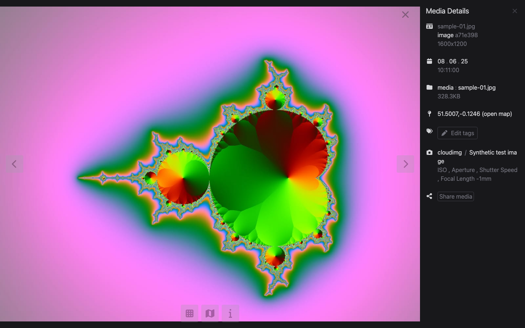Click the 'ISO , Aperture , Shutter Speed' text
This screenshot has width=525, height=328.
[x=477, y=170]
